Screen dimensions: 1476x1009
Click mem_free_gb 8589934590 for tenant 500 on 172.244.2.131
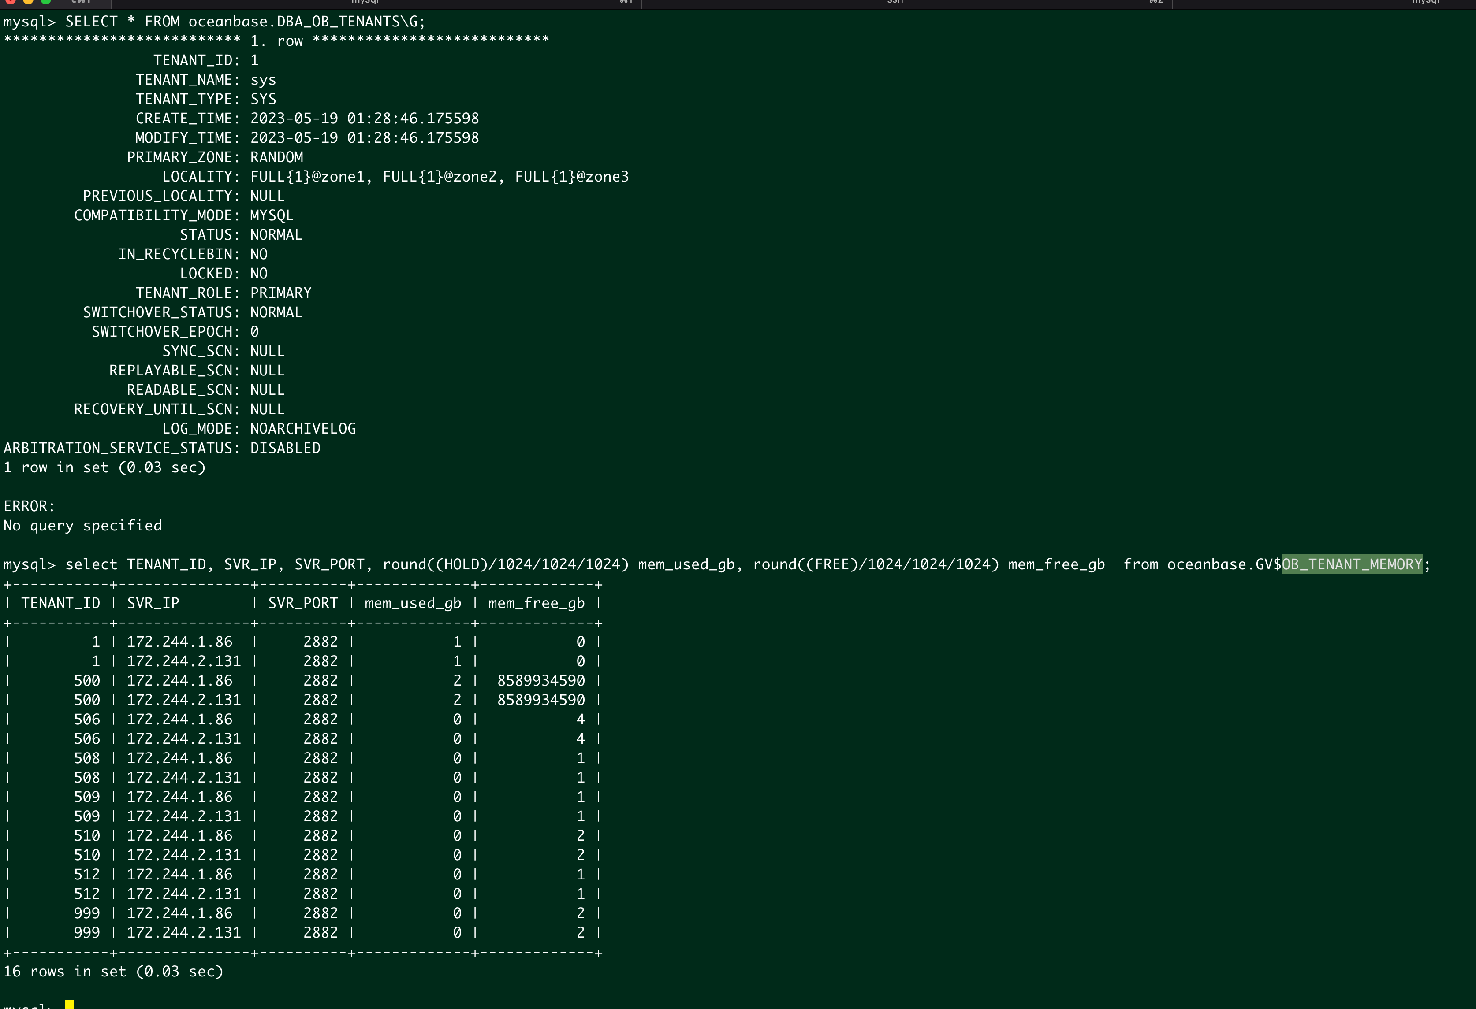[x=541, y=700]
